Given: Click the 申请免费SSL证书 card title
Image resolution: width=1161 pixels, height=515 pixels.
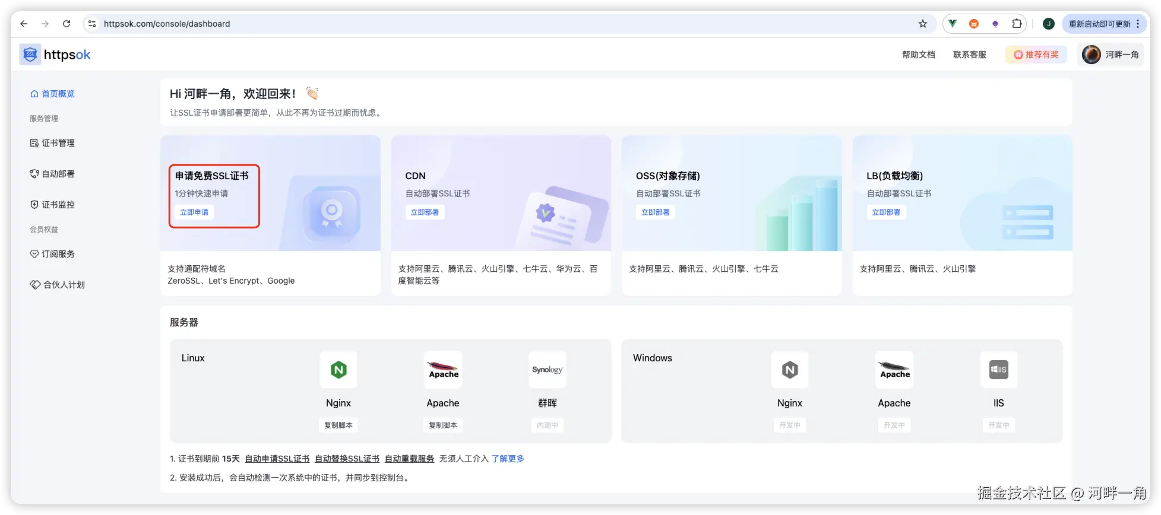Looking at the screenshot, I should click(x=212, y=176).
